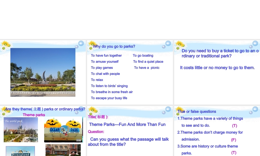
Task: Click the line 'To find a quiet place'
Action: point(148,62)
